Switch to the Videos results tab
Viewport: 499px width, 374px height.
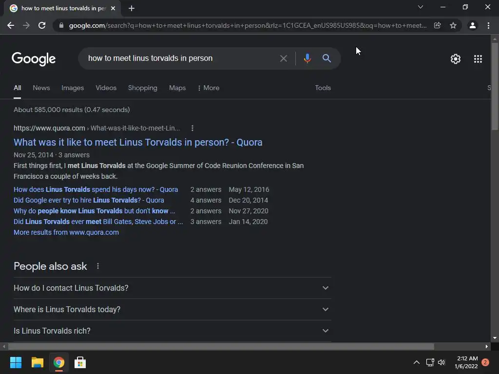[x=106, y=88]
